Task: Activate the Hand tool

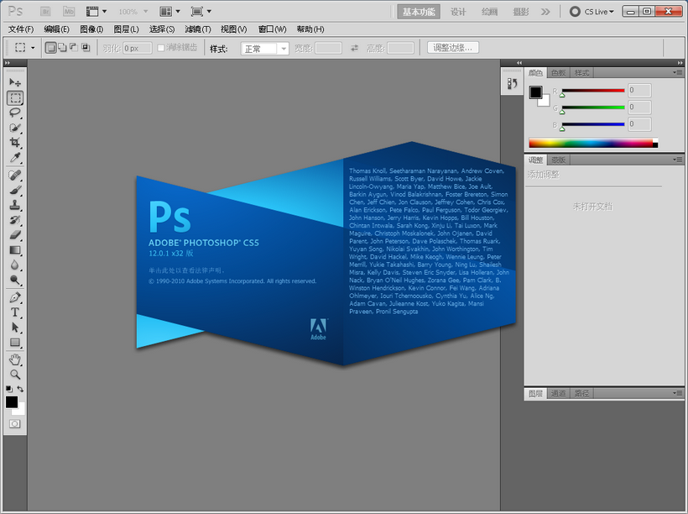Action: coord(15,359)
